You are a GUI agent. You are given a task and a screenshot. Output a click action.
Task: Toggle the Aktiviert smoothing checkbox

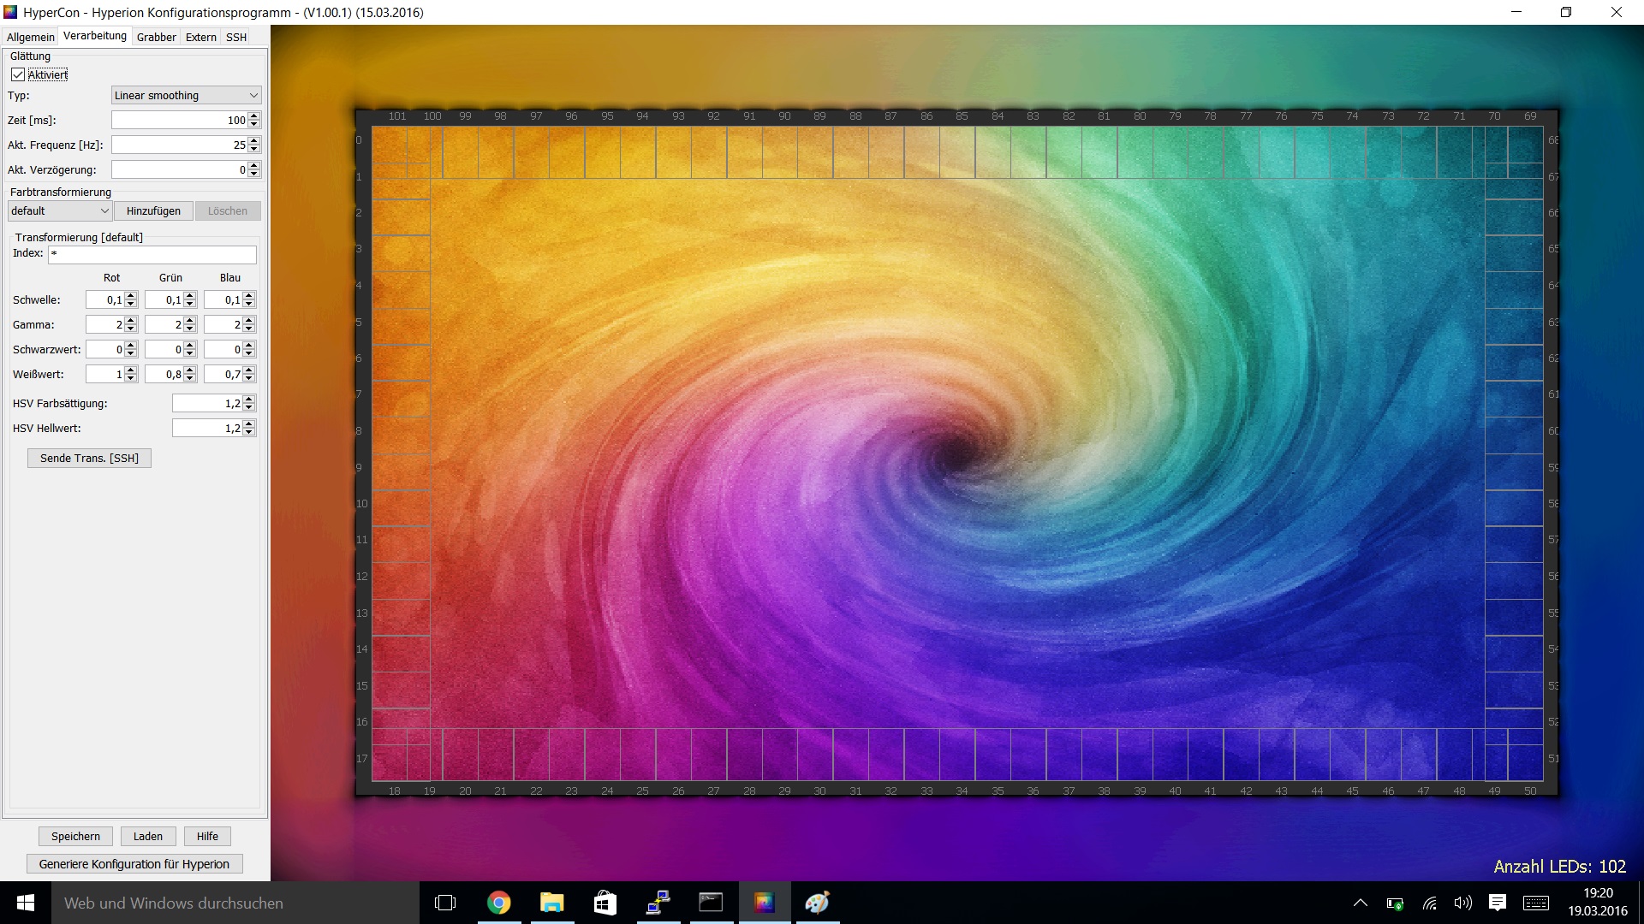click(18, 74)
